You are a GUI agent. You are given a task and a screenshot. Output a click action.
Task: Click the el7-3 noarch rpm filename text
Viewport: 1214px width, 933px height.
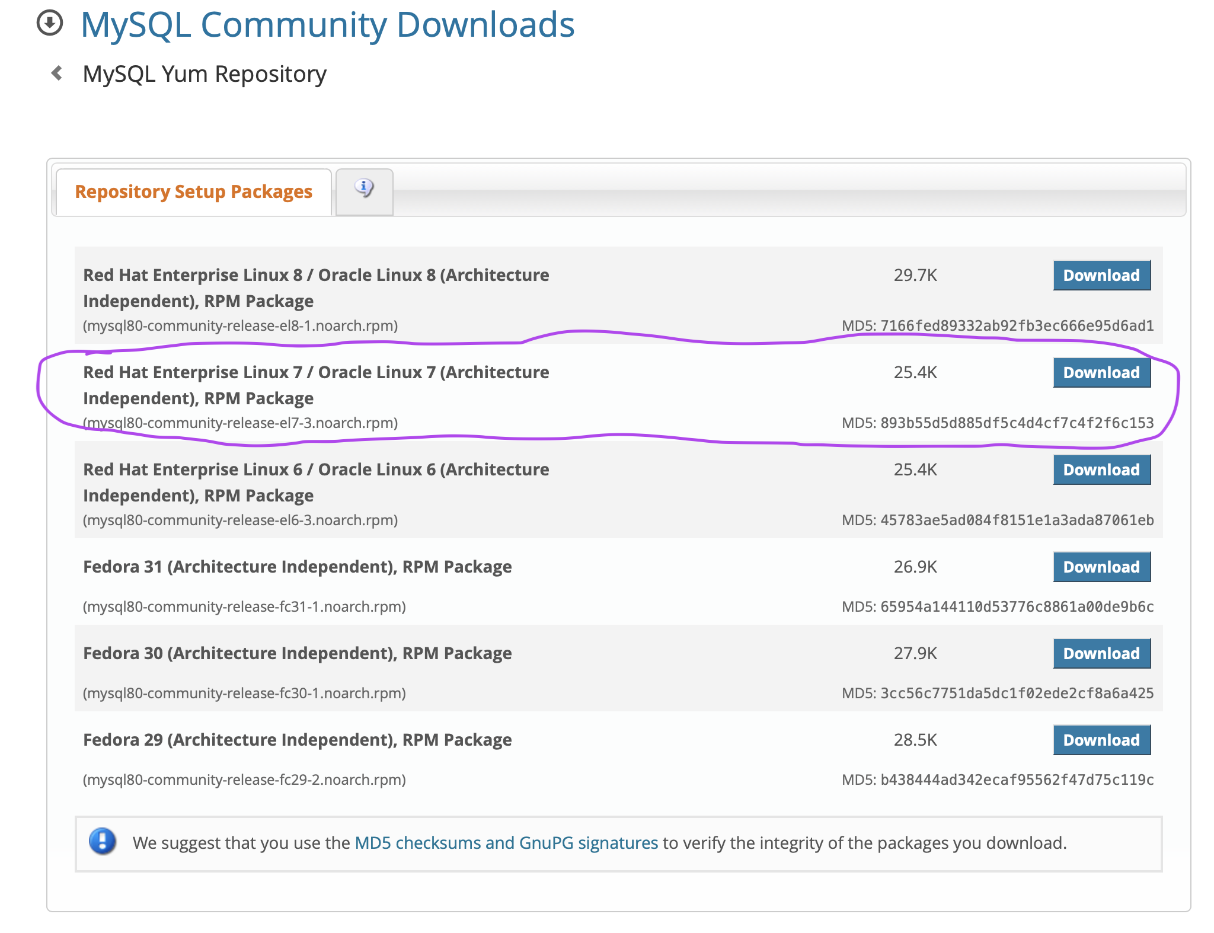(x=240, y=423)
